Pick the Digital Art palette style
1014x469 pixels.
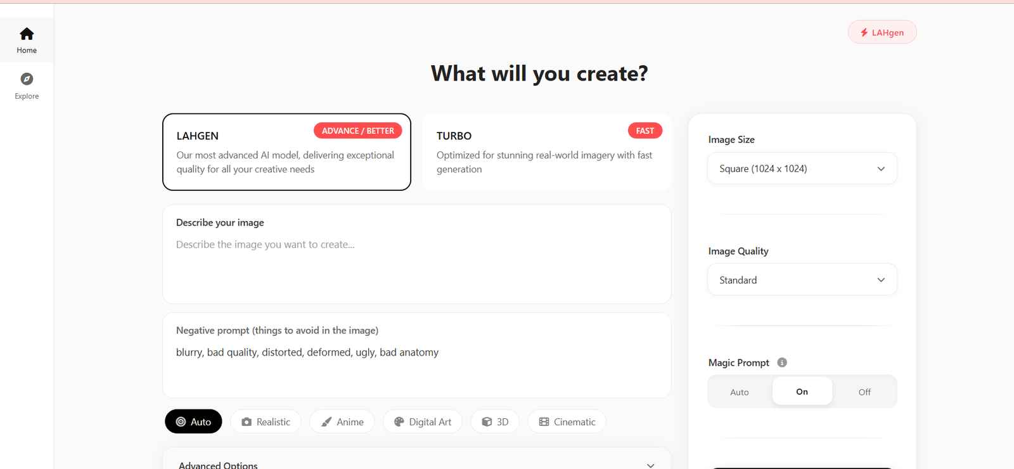pos(423,422)
